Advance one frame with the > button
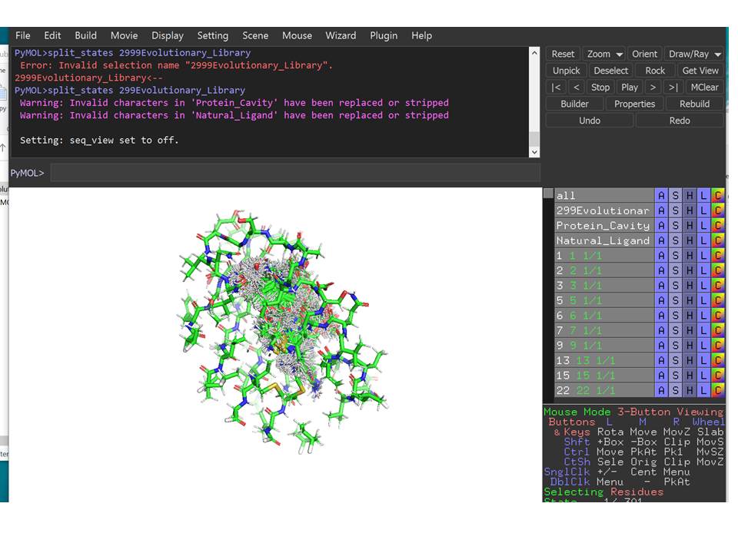The width and height of the screenshot is (738, 553). coord(652,88)
